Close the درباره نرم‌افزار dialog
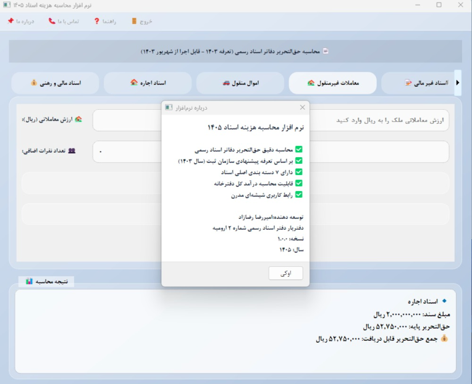The width and height of the screenshot is (472, 384). coord(303,107)
